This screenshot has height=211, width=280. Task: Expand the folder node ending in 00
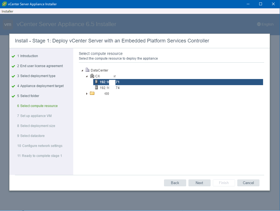tap(87, 94)
